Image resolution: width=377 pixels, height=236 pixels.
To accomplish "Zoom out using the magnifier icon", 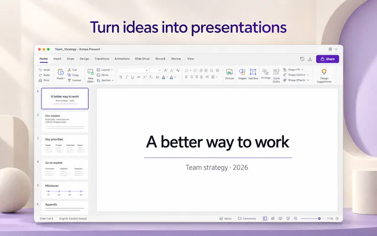I will click(295, 219).
